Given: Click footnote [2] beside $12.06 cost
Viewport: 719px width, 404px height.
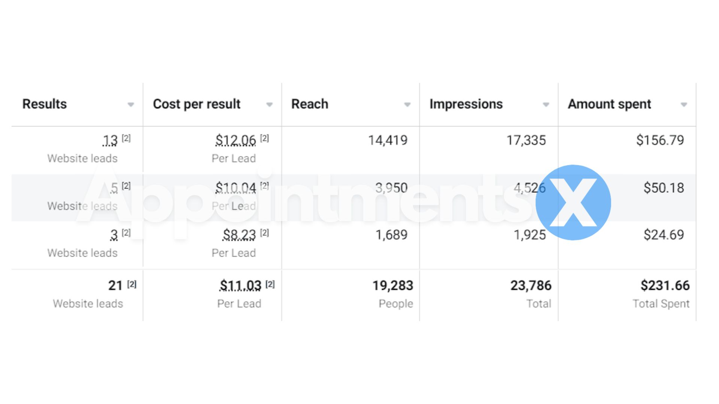Looking at the screenshot, I should pyautogui.click(x=264, y=138).
